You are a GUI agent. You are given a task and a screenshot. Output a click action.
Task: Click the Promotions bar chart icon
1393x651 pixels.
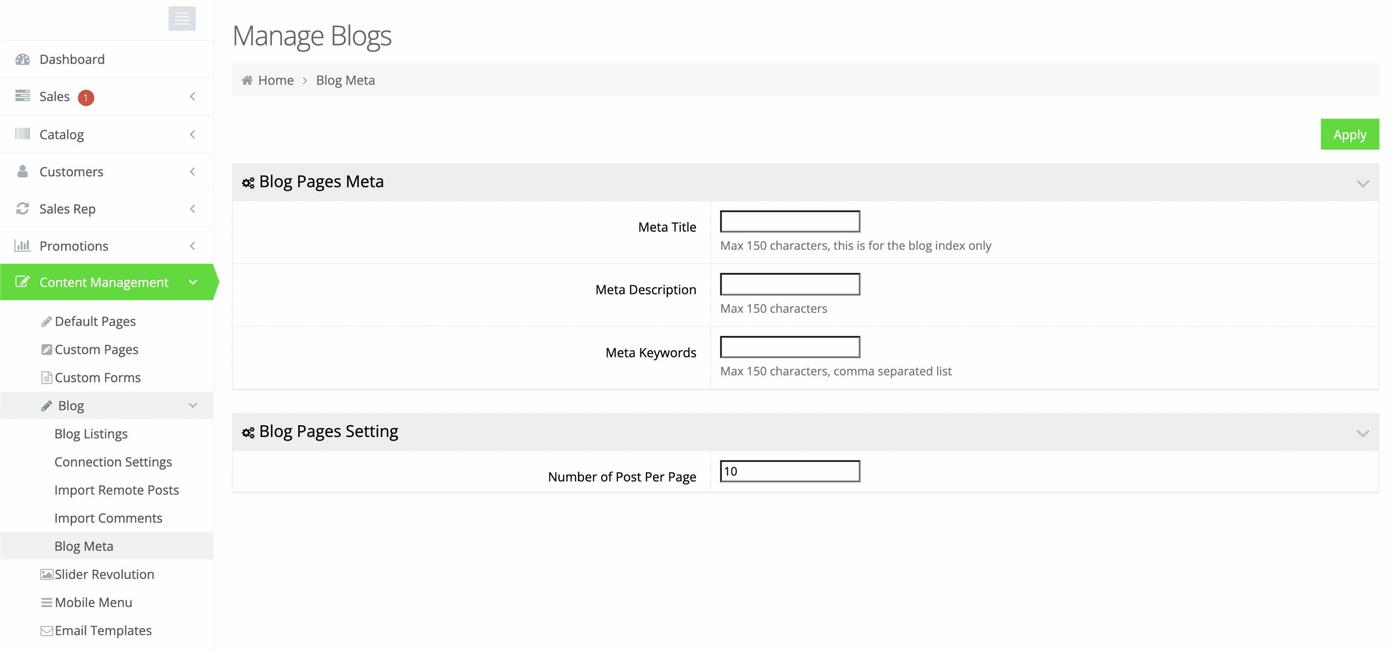click(22, 245)
